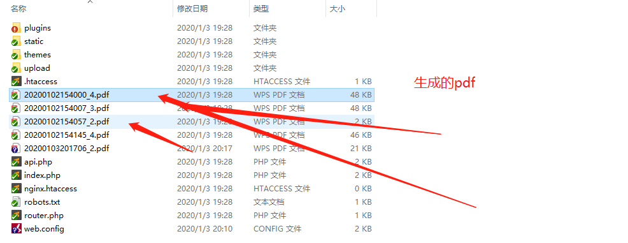This screenshot has height=243, width=628.
Task: Select the plugins folder icon
Action: pyautogui.click(x=16, y=28)
